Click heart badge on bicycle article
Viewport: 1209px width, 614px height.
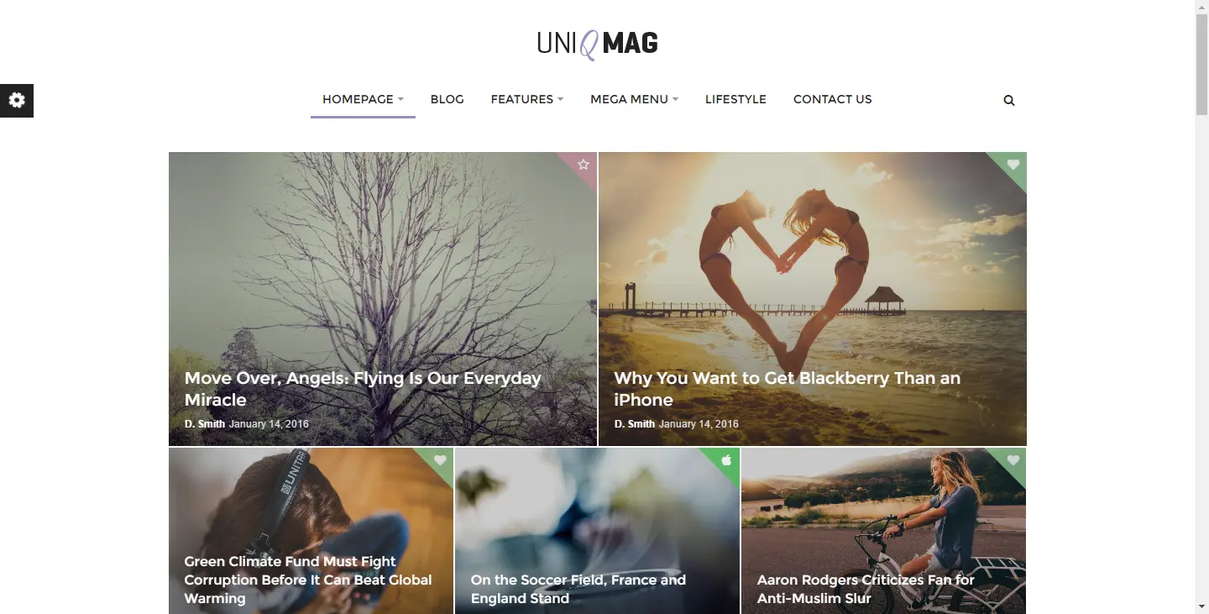(1013, 460)
